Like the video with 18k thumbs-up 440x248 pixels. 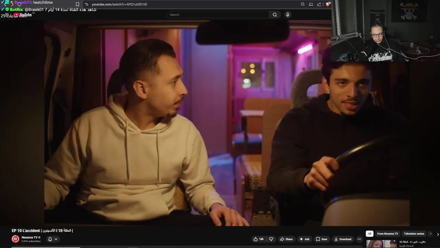coord(258,239)
